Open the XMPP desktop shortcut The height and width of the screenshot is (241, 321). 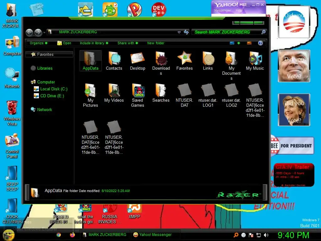134,212
